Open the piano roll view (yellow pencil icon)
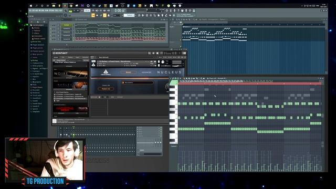 pyautogui.click(x=104, y=15)
